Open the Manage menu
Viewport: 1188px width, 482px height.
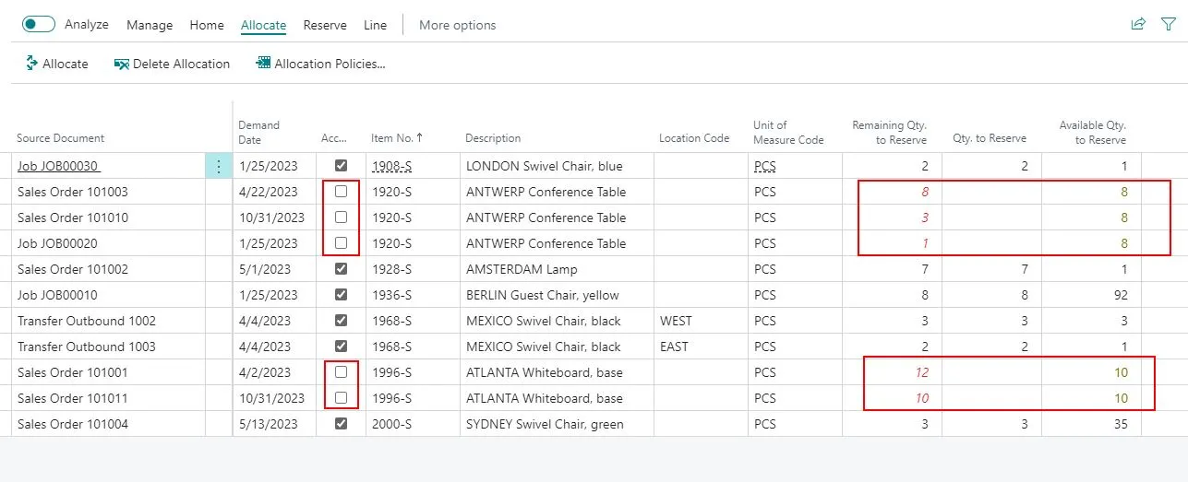click(x=150, y=25)
